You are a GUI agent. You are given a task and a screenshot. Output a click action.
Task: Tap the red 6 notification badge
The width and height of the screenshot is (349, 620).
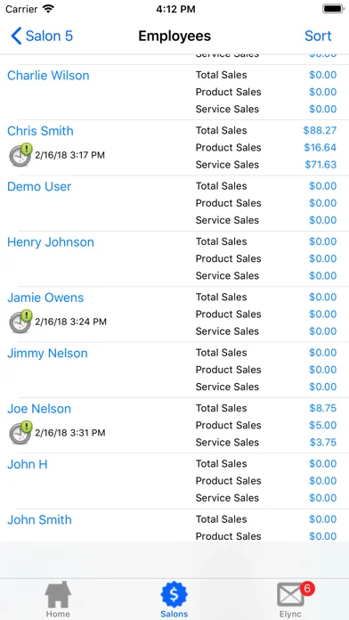[307, 589]
